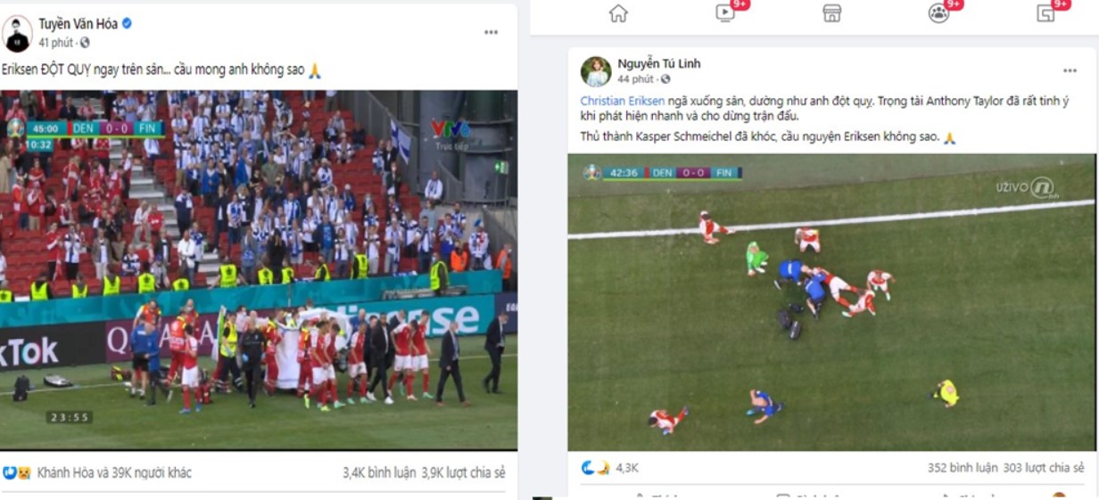The image size is (1099, 500).
Task: View the 3,9K lượt chia sẻ shares
Action: pyautogui.click(x=463, y=472)
